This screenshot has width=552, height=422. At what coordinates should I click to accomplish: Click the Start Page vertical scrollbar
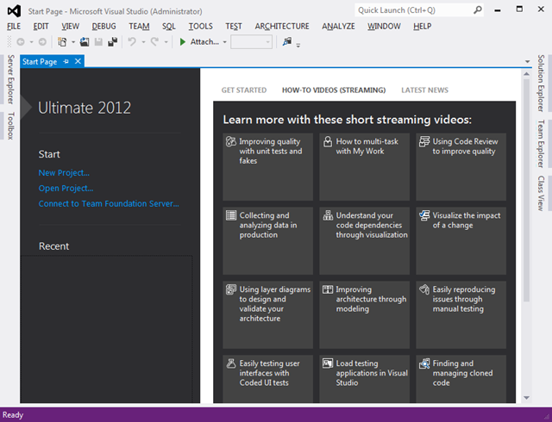(525, 215)
